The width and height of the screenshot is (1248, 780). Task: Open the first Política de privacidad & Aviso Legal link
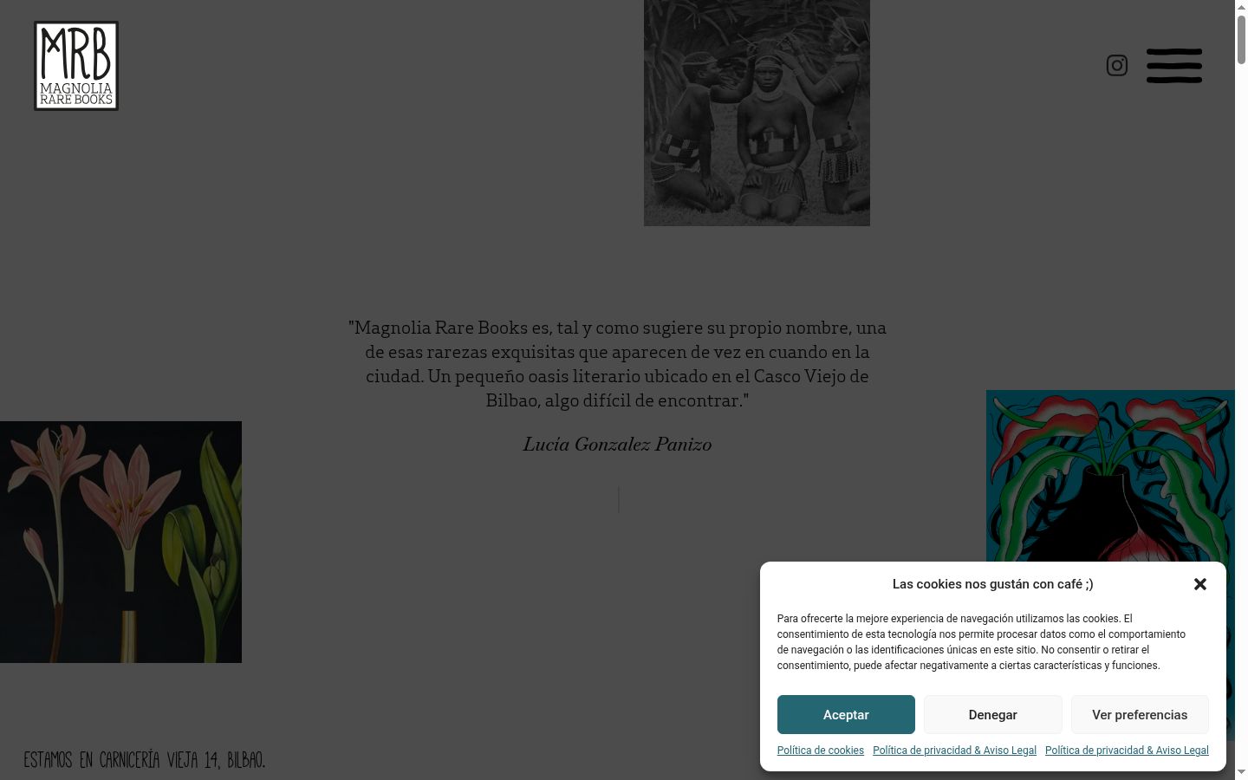click(x=954, y=751)
